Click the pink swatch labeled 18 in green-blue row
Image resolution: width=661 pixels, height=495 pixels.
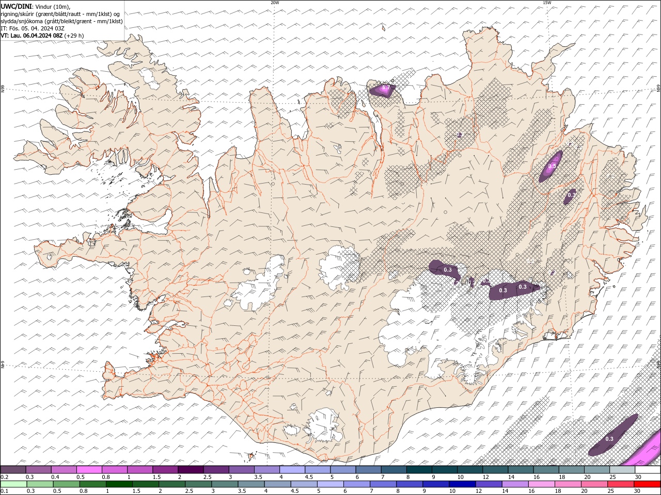coord(568,484)
